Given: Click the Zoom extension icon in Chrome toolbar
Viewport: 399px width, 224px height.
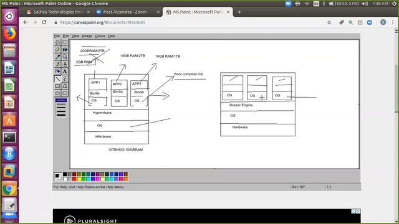Looking at the screenshot, I should (x=370, y=22).
